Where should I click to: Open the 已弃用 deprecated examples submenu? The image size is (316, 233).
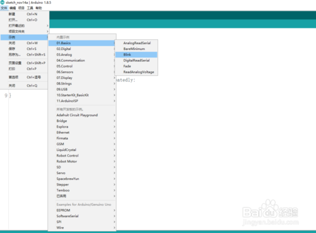pos(82,196)
